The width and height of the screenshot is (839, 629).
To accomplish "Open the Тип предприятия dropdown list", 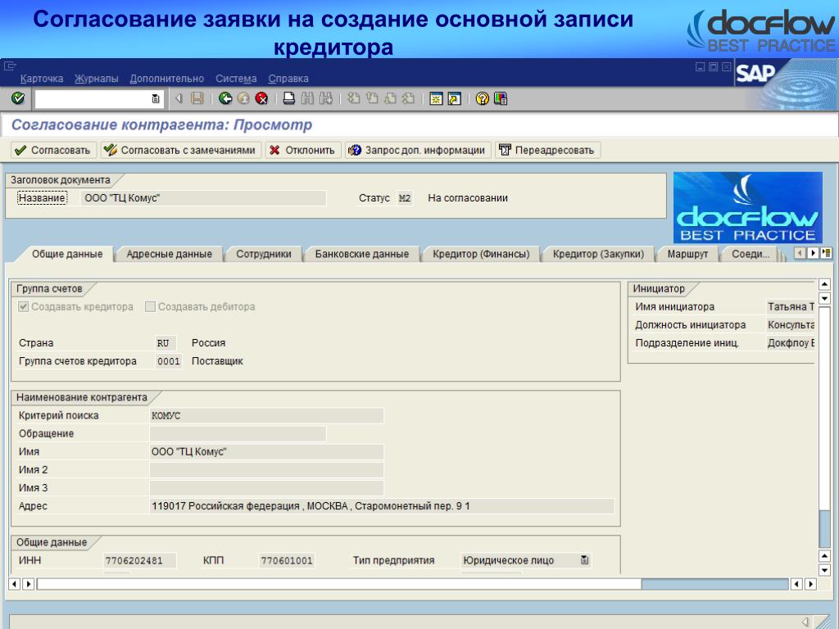I will [x=584, y=560].
